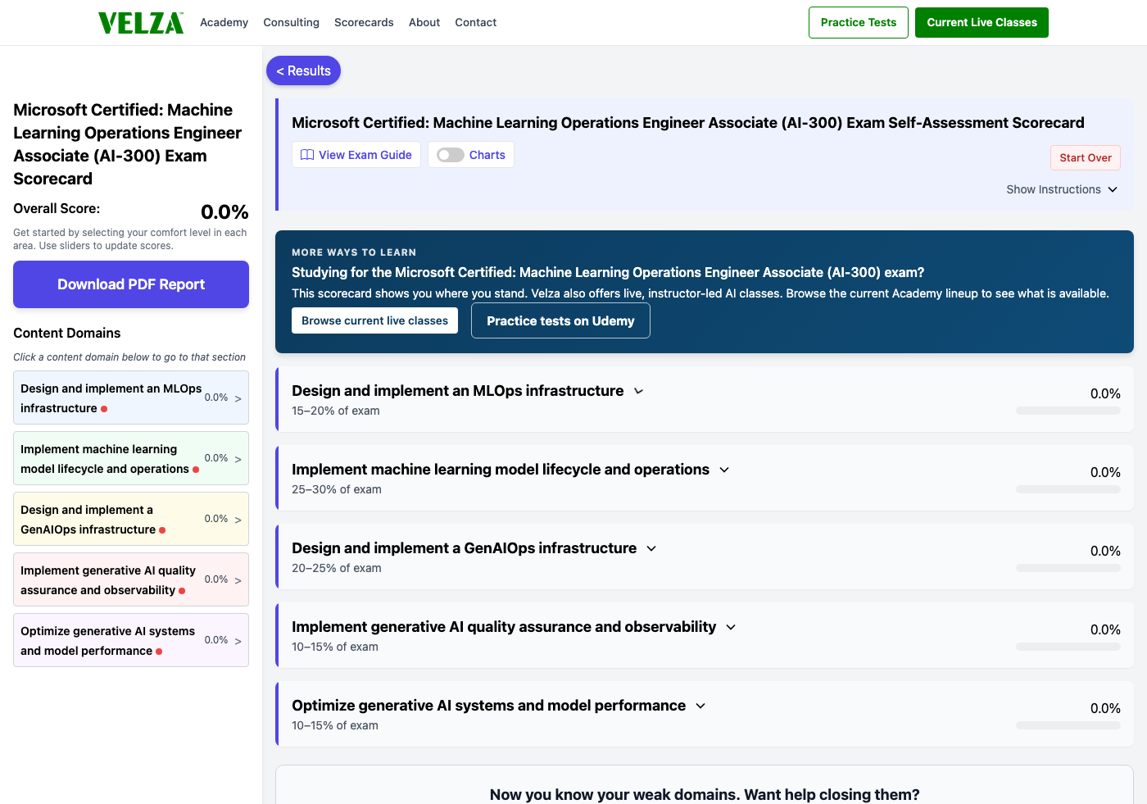Click the Current Live Classes button
Image resolution: width=1147 pixels, height=804 pixels.
[982, 22]
